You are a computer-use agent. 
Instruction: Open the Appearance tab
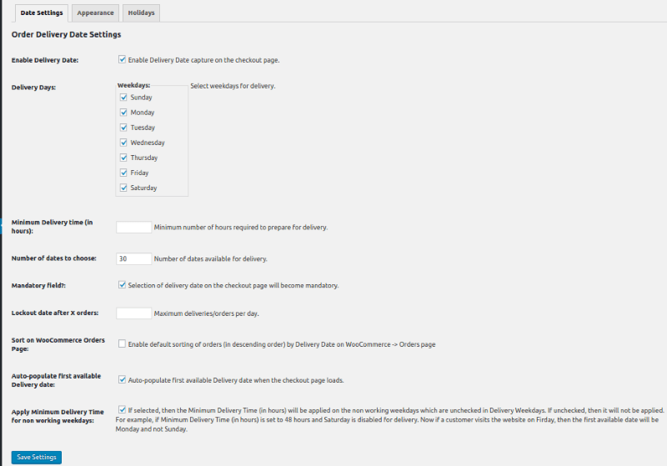coord(95,13)
